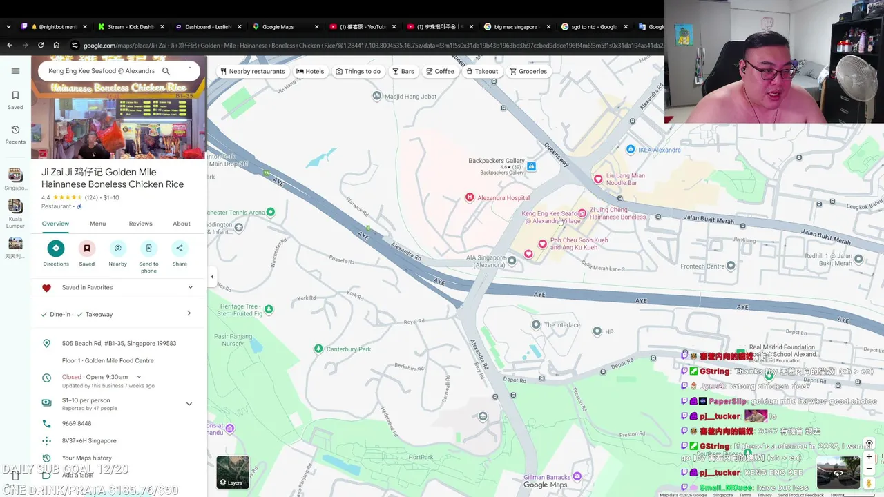
Task: Click the Alexandra Hospital marker
Action: click(470, 197)
